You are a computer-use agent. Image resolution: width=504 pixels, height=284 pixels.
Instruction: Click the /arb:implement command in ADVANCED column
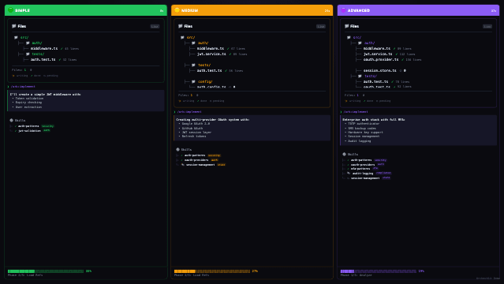click(x=356, y=112)
